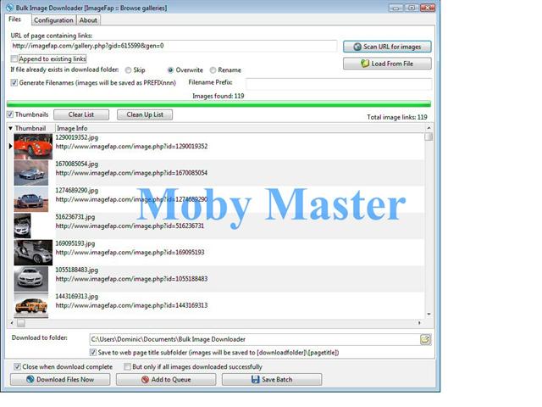Click the list scroll down arrow
Image resolution: width=542 pixels, height=407 pixels.
point(429,315)
